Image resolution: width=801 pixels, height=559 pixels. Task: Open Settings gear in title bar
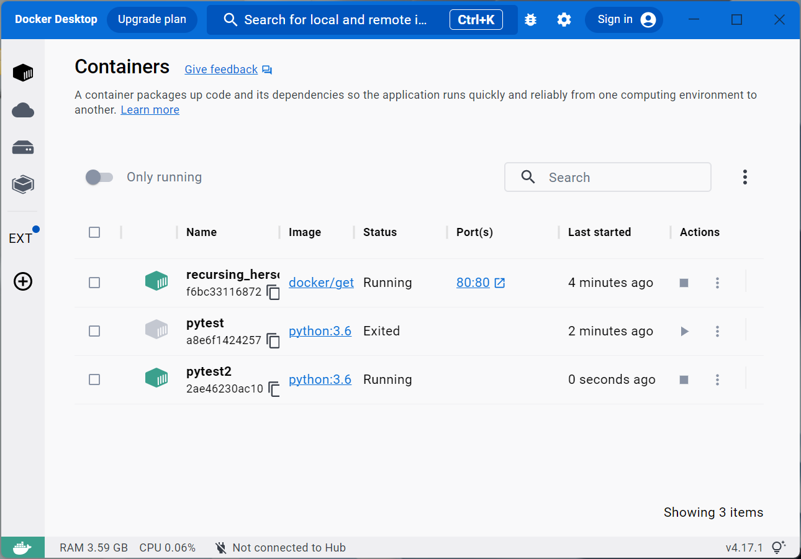coord(564,20)
